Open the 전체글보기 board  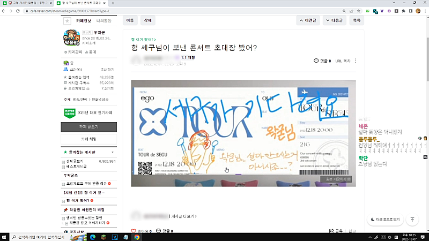(75, 162)
